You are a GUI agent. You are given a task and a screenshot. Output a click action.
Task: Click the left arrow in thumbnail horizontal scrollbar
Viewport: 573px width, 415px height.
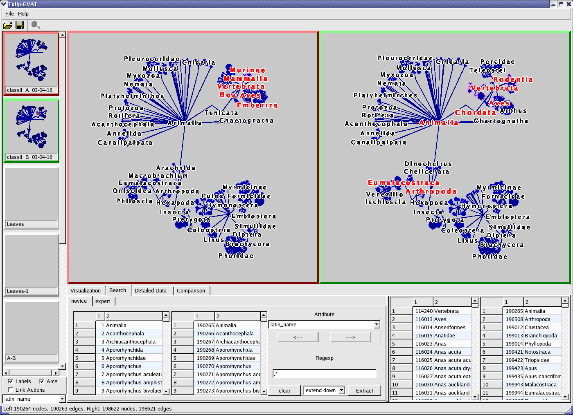pos(6,373)
